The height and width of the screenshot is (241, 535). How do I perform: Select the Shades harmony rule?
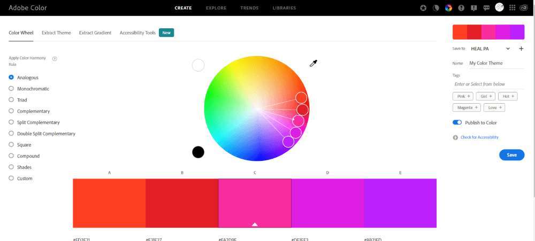11,167
